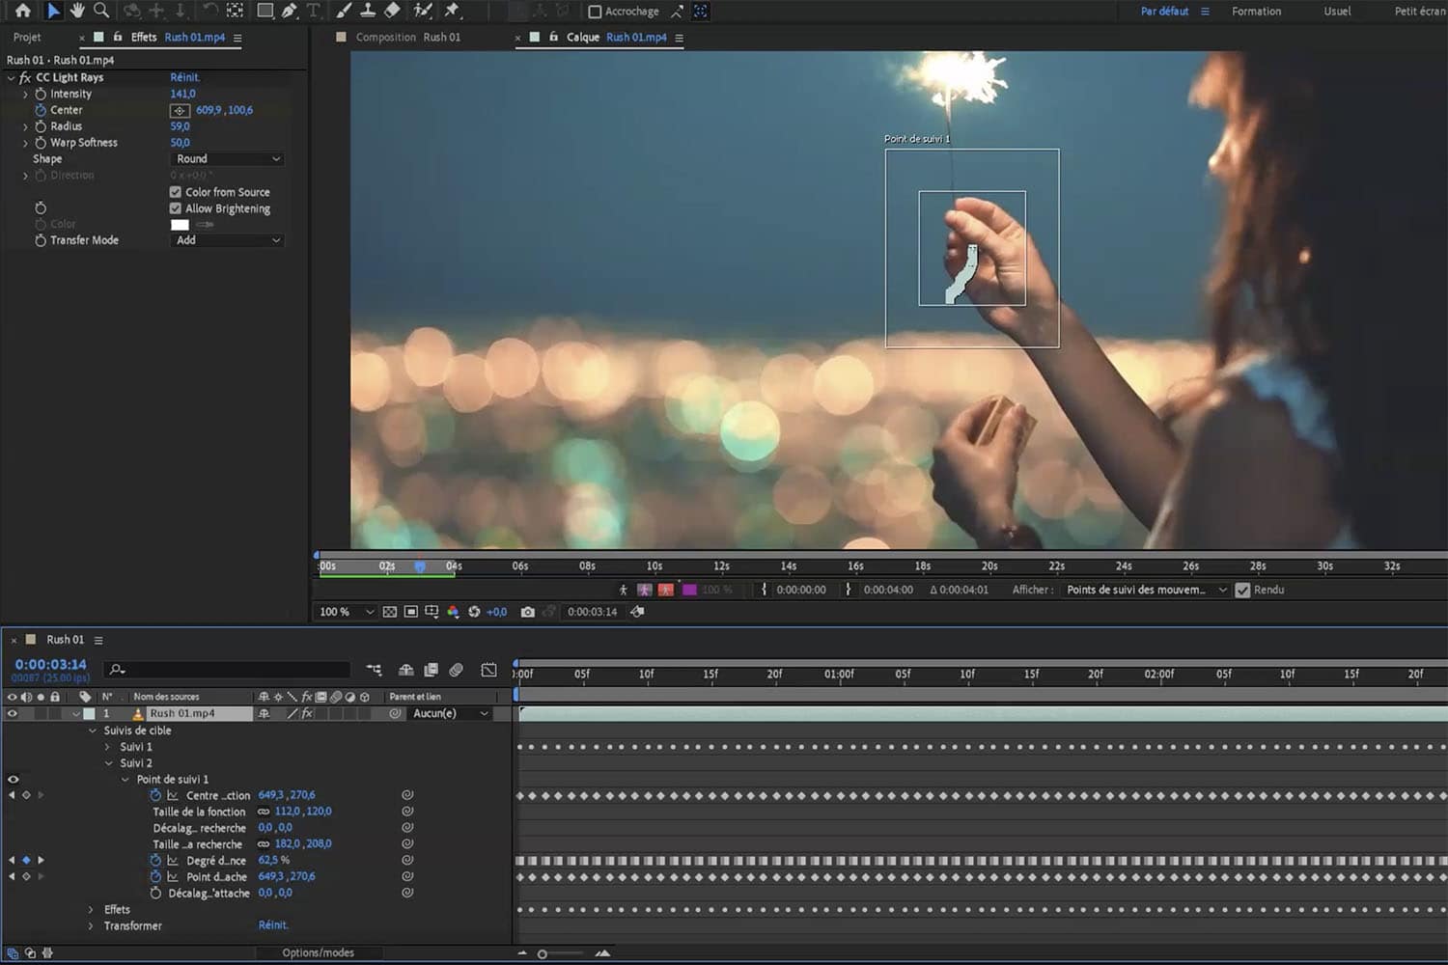
Task: Click Réinit. next to Transformer
Action: pos(273,925)
